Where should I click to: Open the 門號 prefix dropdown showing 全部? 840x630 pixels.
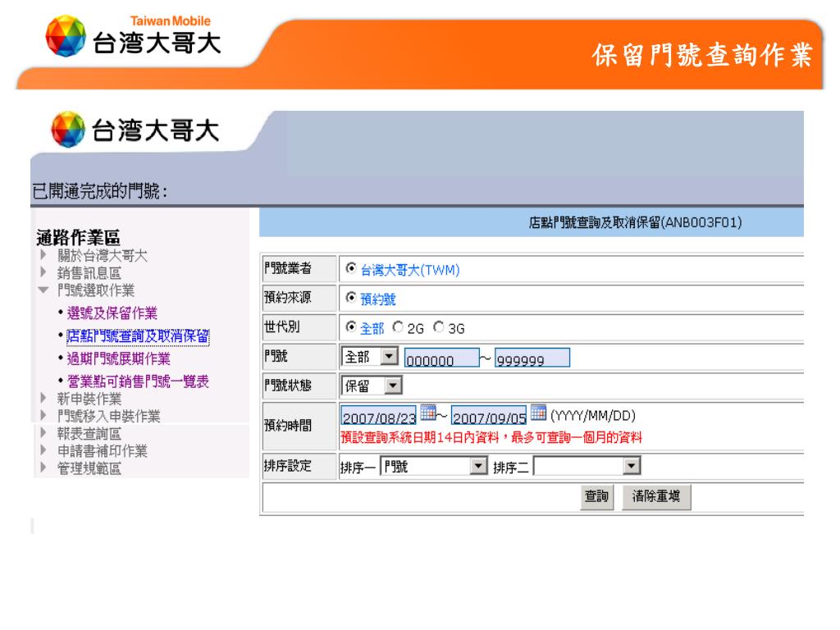point(370,356)
